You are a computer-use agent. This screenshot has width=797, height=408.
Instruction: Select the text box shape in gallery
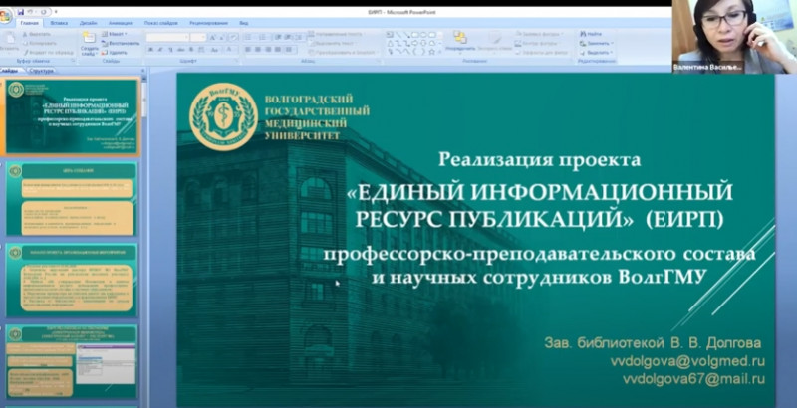tap(390, 35)
